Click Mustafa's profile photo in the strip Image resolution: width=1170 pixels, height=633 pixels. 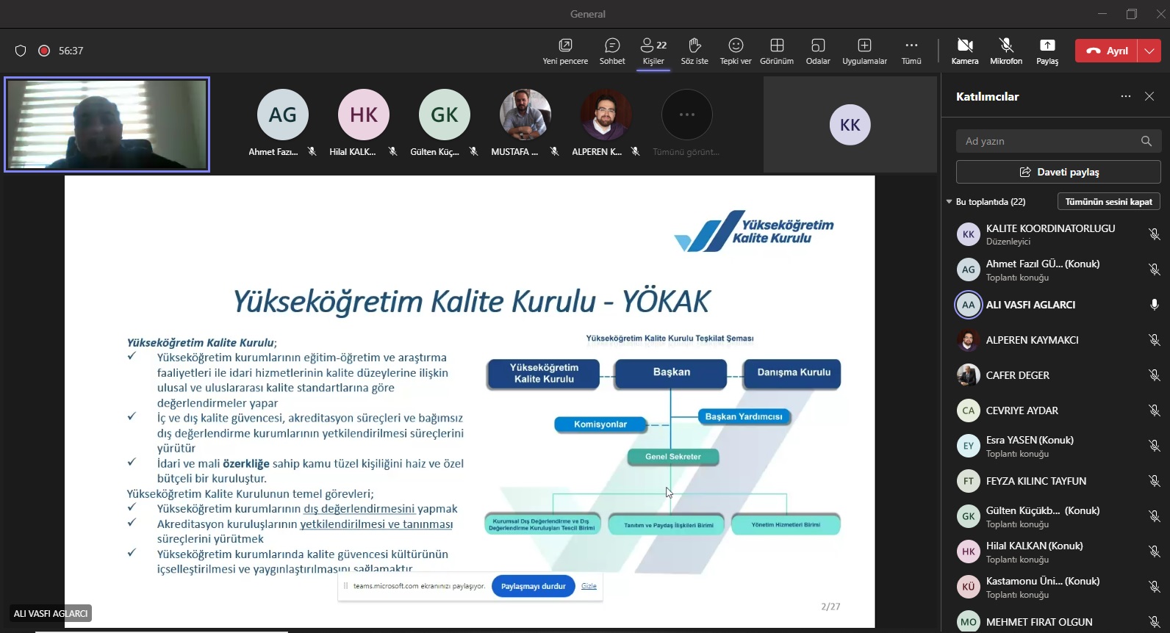tap(525, 115)
